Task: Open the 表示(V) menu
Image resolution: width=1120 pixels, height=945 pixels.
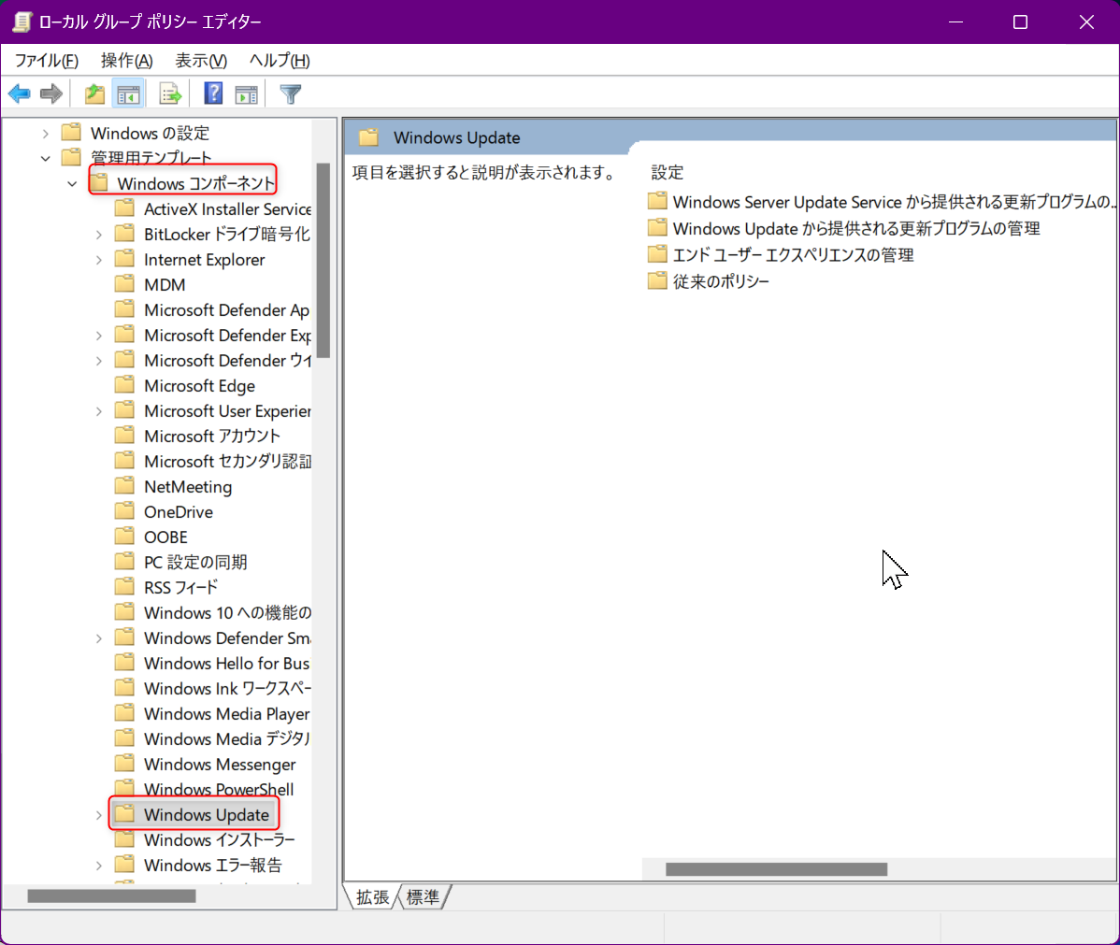Action: (x=201, y=61)
